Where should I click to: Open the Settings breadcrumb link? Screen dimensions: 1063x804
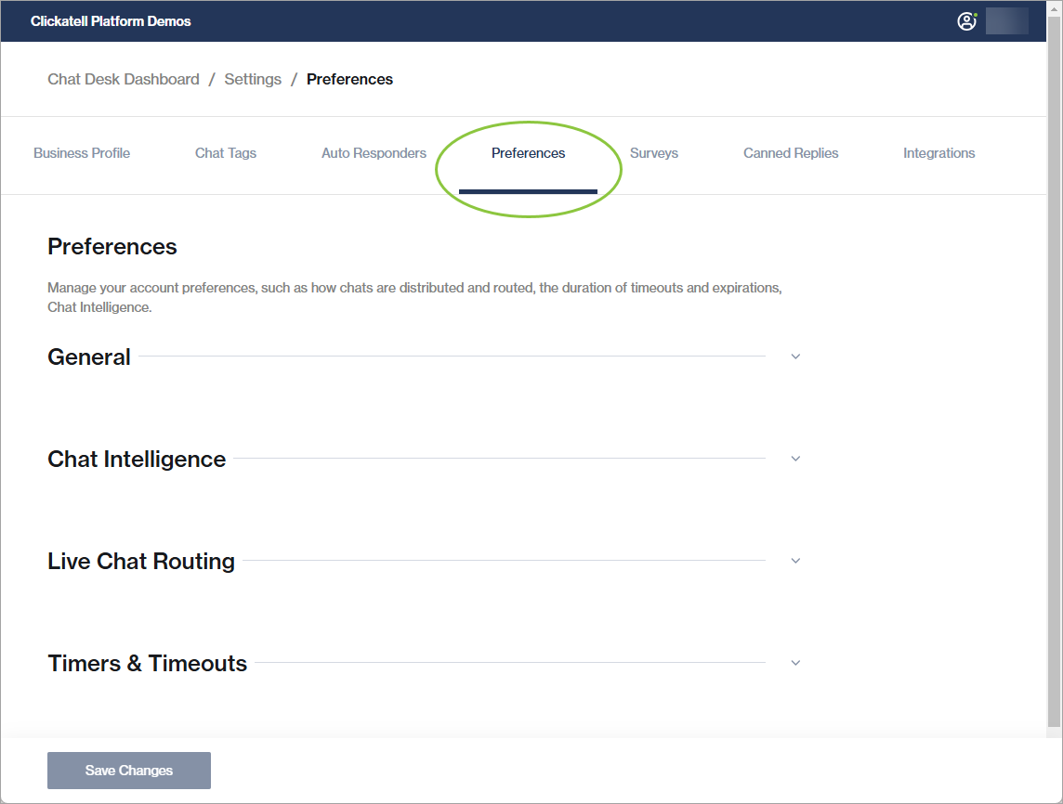click(x=253, y=80)
